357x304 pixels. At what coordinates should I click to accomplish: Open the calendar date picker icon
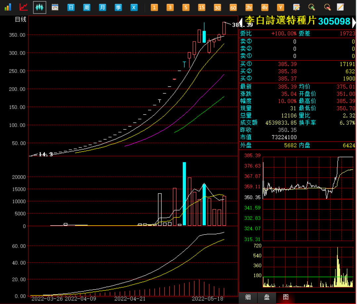(x=55, y=7)
